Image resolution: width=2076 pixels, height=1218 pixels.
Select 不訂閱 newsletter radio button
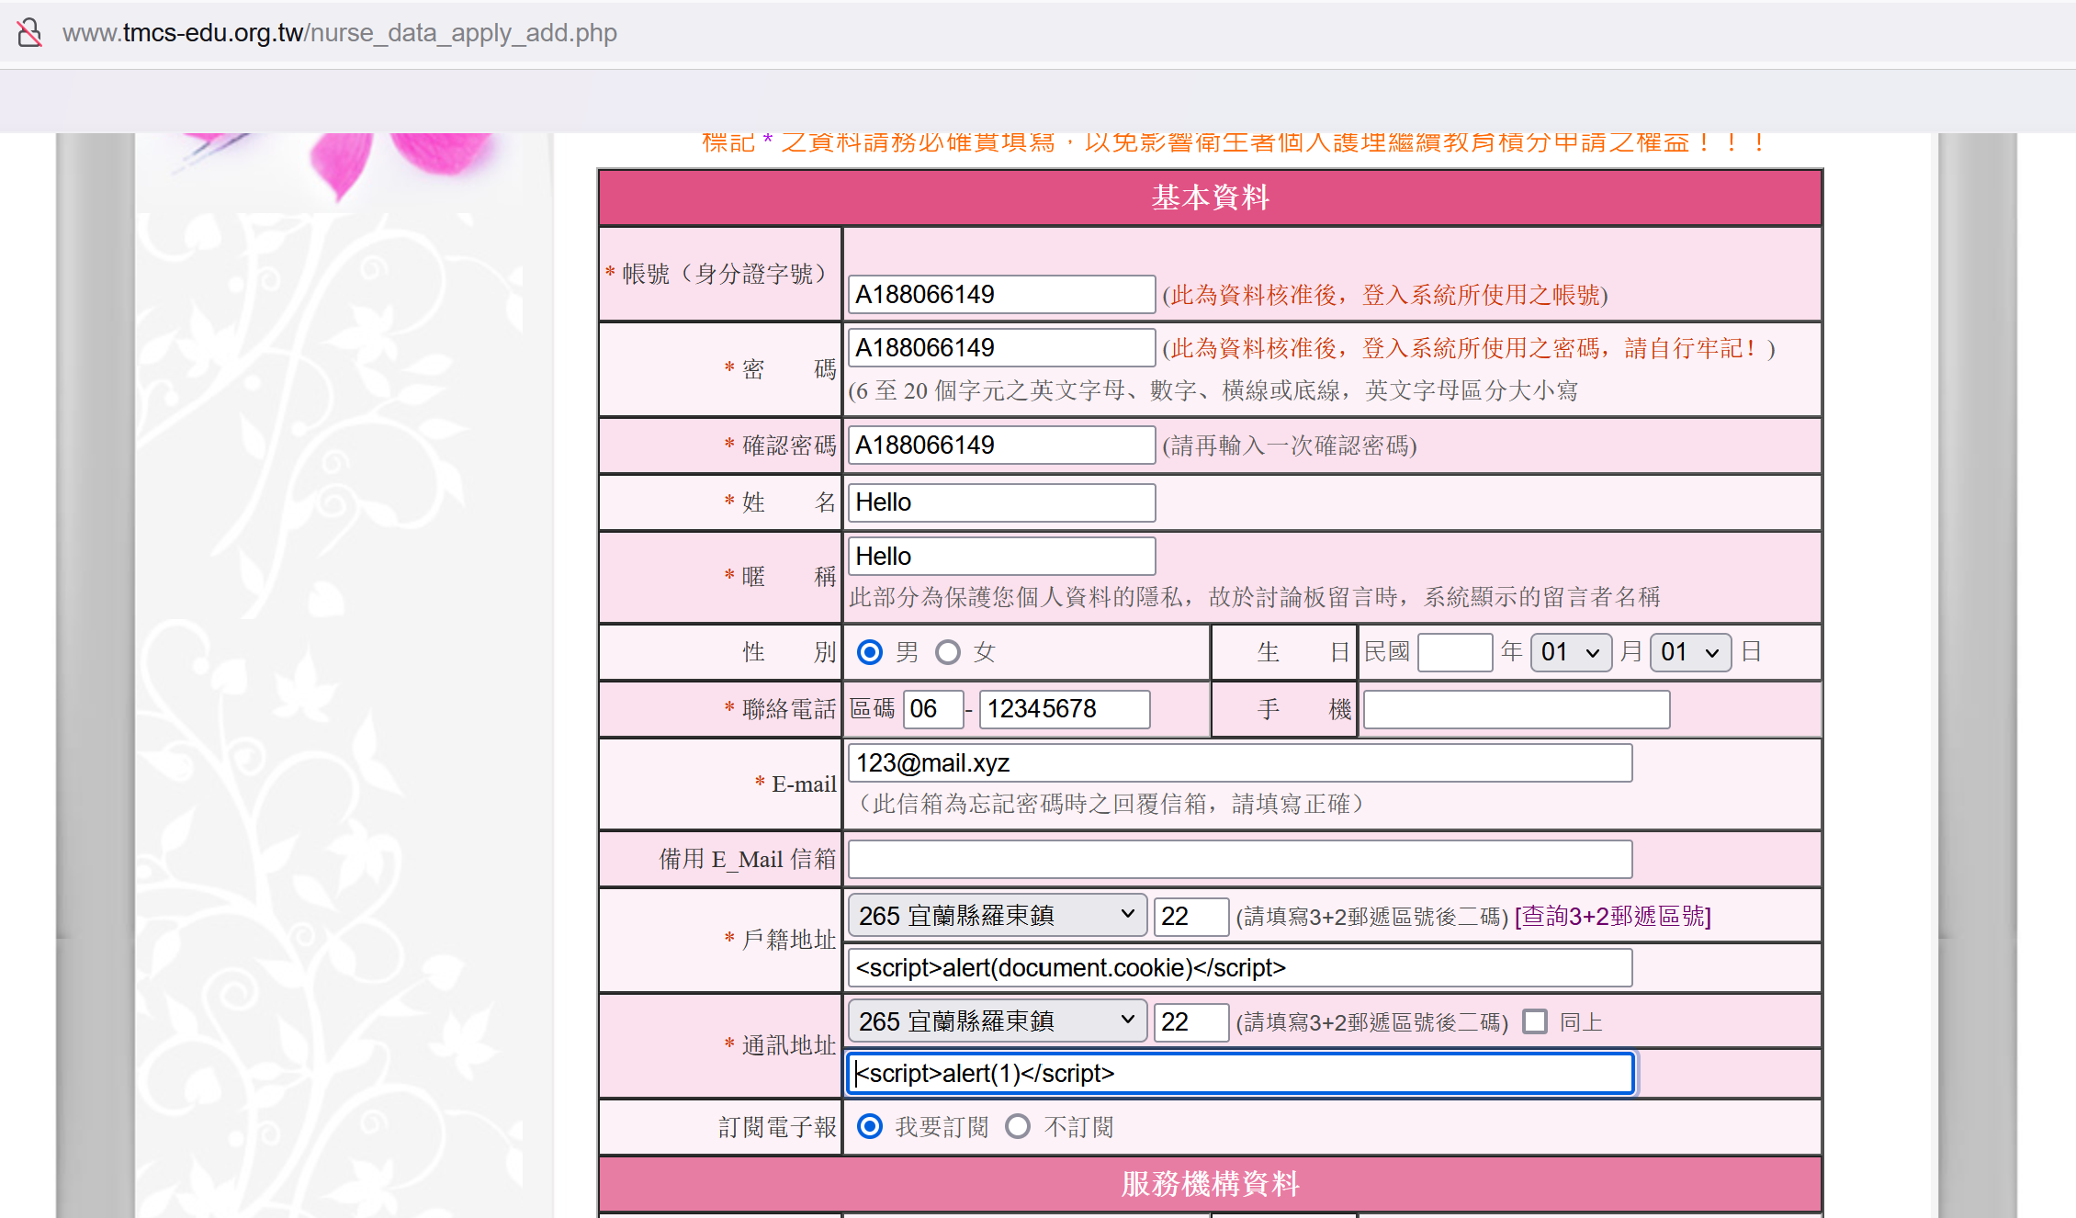click(1018, 1126)
